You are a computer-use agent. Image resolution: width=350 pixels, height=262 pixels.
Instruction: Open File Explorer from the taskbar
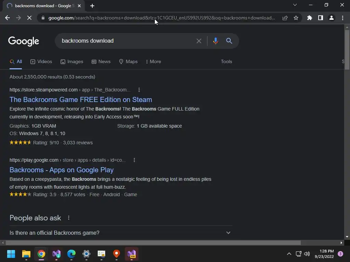click(26, 254)
